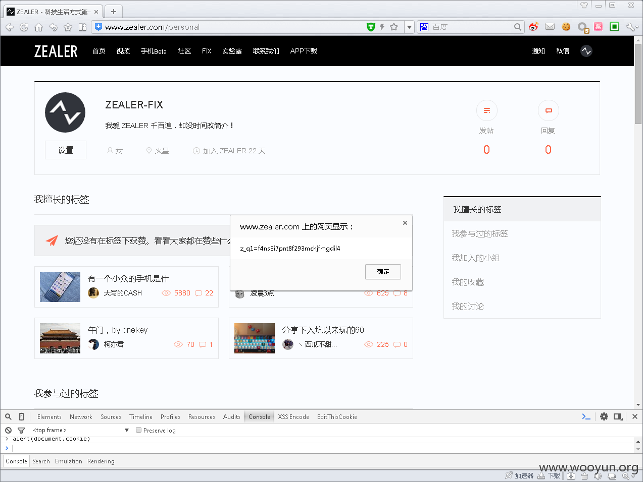The image size is (643, 482).
Task: Open the 视频 nav link
Action: coord(123,51)
